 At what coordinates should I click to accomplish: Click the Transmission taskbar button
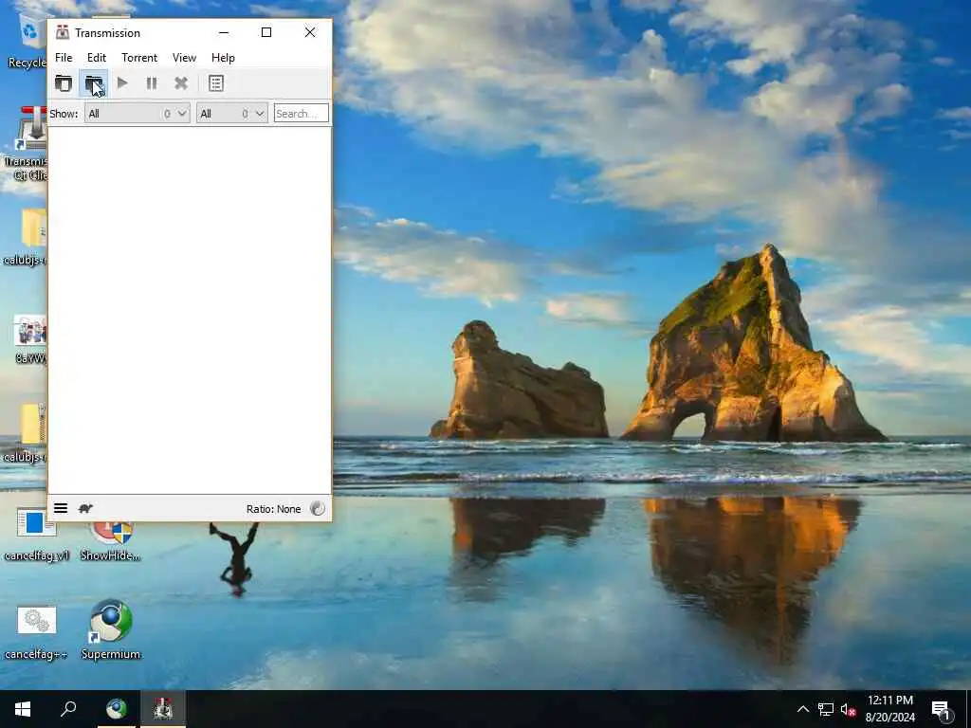163,709
